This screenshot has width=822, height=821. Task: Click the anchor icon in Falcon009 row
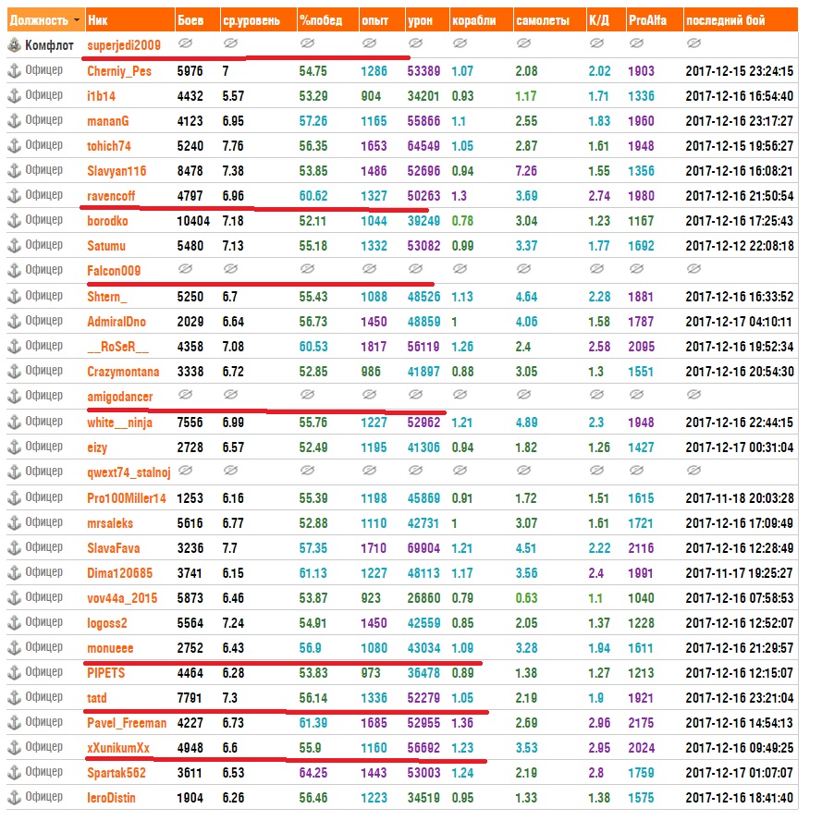14,270
